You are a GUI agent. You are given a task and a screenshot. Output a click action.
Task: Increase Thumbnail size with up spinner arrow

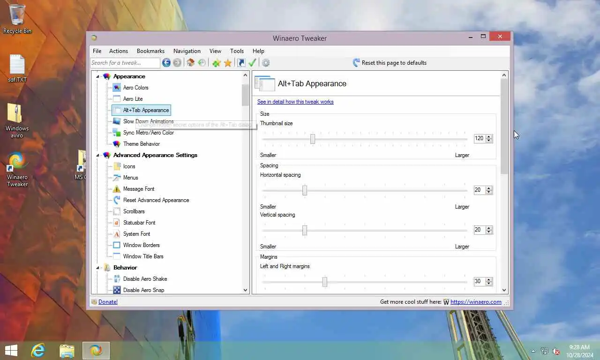489,136
